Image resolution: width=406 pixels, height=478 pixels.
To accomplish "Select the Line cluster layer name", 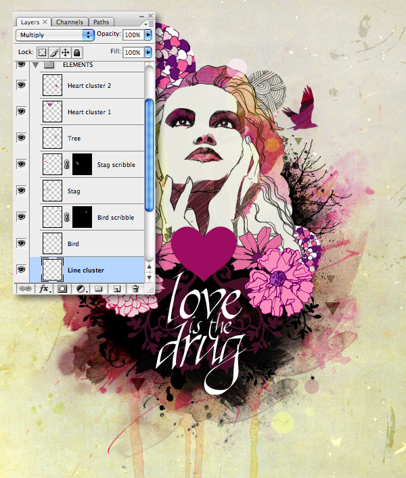I will point(86,270).
